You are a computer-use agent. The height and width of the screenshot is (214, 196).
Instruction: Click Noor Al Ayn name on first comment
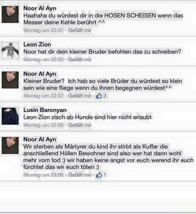pyautogui.click(x=40, y=9)
